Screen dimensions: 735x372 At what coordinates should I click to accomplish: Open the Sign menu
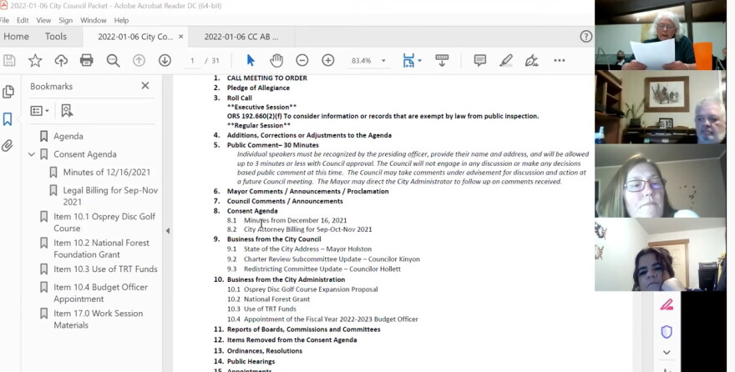click(66, 21)
